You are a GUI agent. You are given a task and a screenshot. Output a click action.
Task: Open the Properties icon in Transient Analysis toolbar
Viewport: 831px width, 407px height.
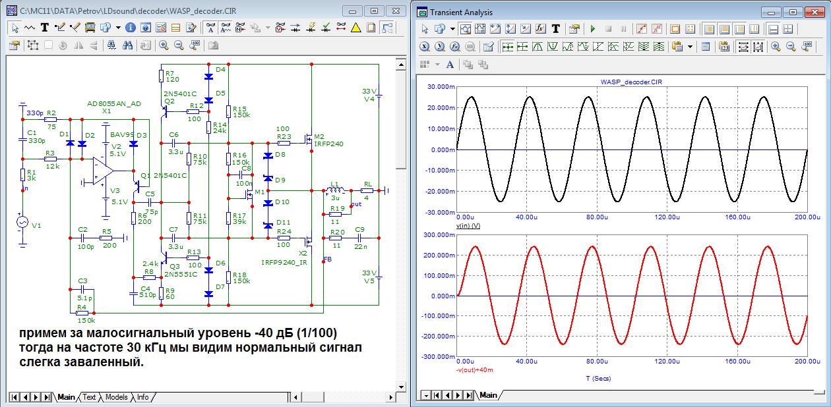click(x=573, y=29)
